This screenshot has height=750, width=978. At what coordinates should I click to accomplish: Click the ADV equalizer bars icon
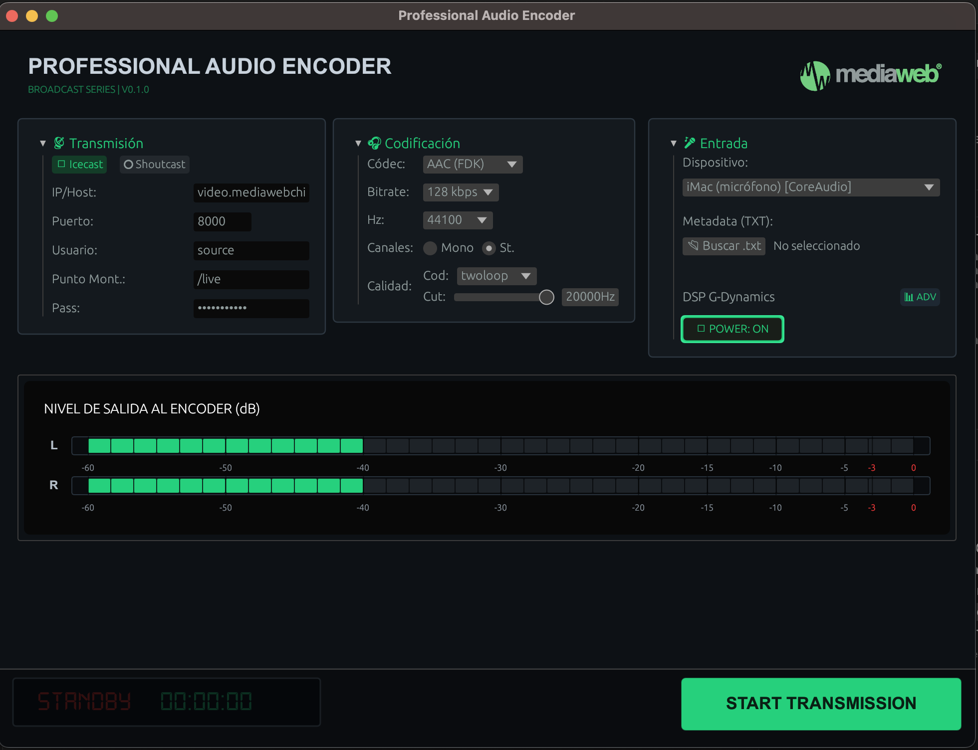pos(909,297)
